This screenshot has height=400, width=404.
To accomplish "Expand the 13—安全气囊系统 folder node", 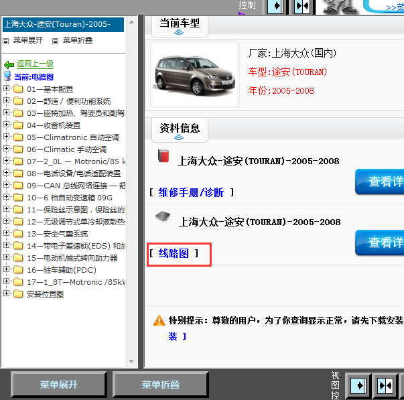I will pos(7,233).
